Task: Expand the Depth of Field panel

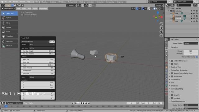Action: [x=176, y=67]
